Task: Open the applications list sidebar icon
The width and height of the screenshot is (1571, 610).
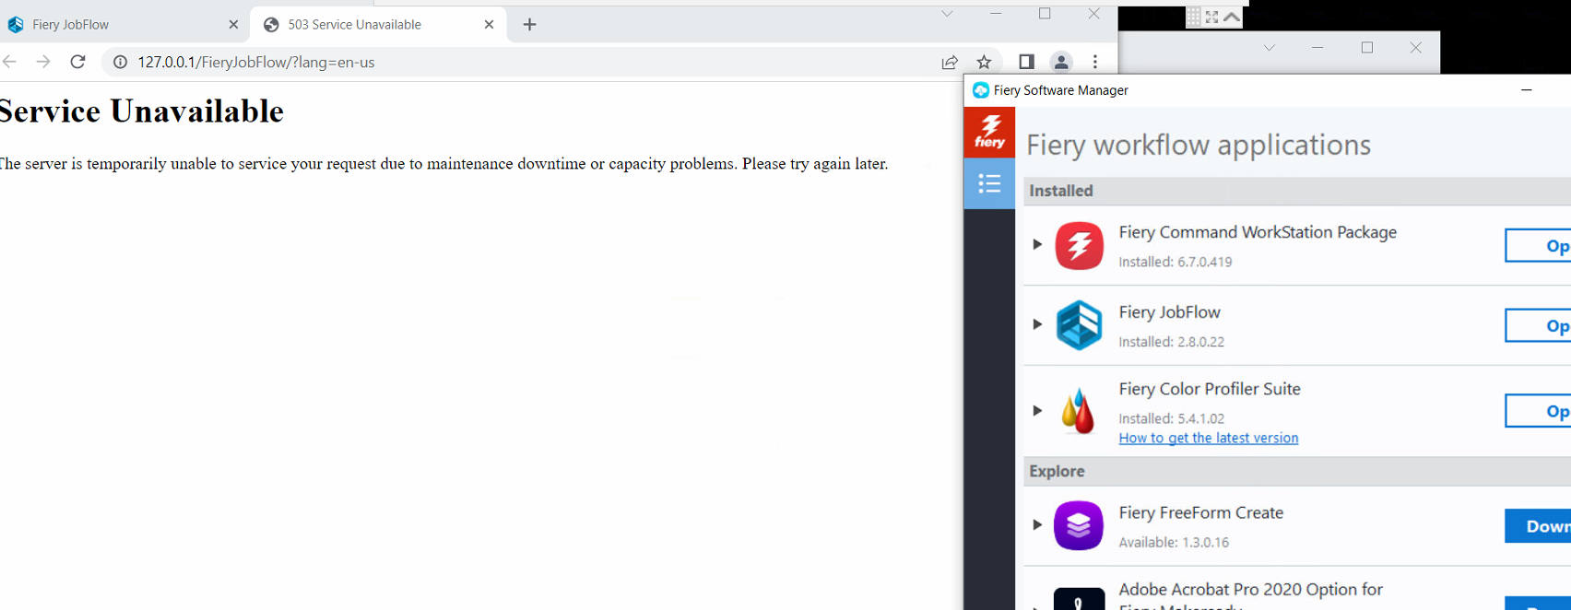Action: [x=989, y=183]
